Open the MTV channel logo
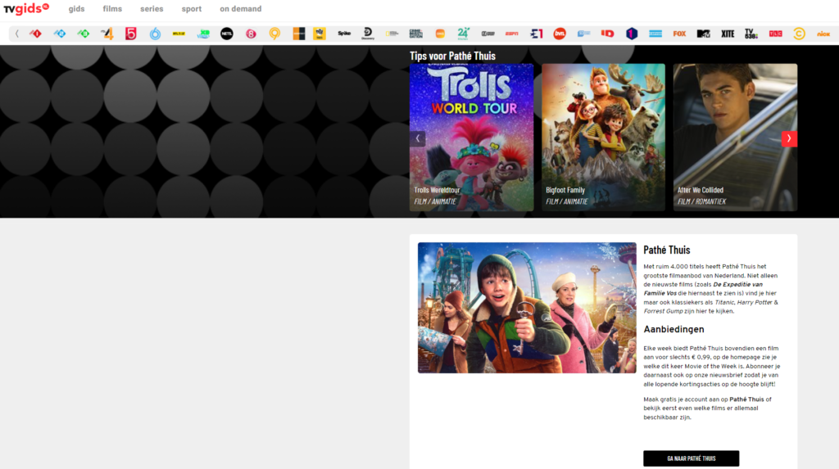This screenshot has height=469, width=839. tap(704, 34)
